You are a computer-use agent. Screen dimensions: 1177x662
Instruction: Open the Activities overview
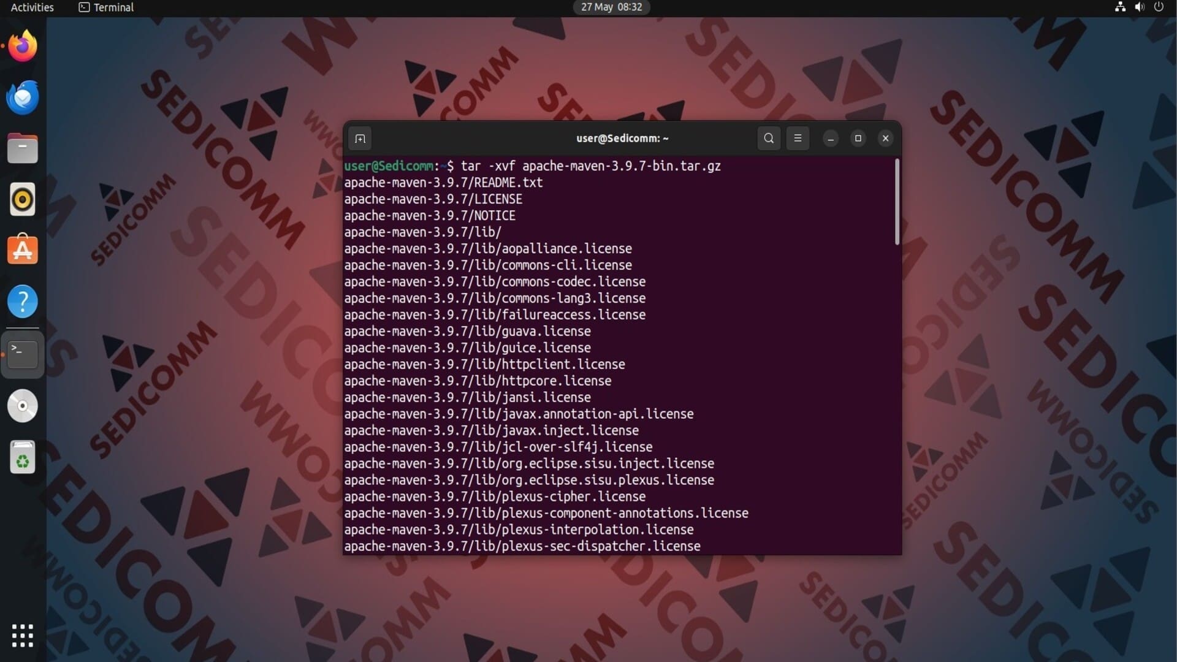click(x=32, y=7)
